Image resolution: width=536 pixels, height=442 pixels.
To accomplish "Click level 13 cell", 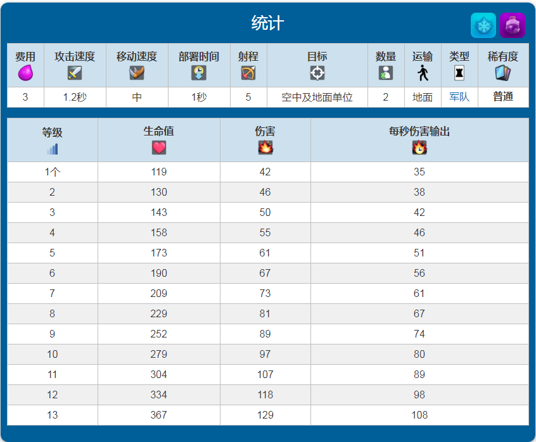I will (x=53, y=415).
